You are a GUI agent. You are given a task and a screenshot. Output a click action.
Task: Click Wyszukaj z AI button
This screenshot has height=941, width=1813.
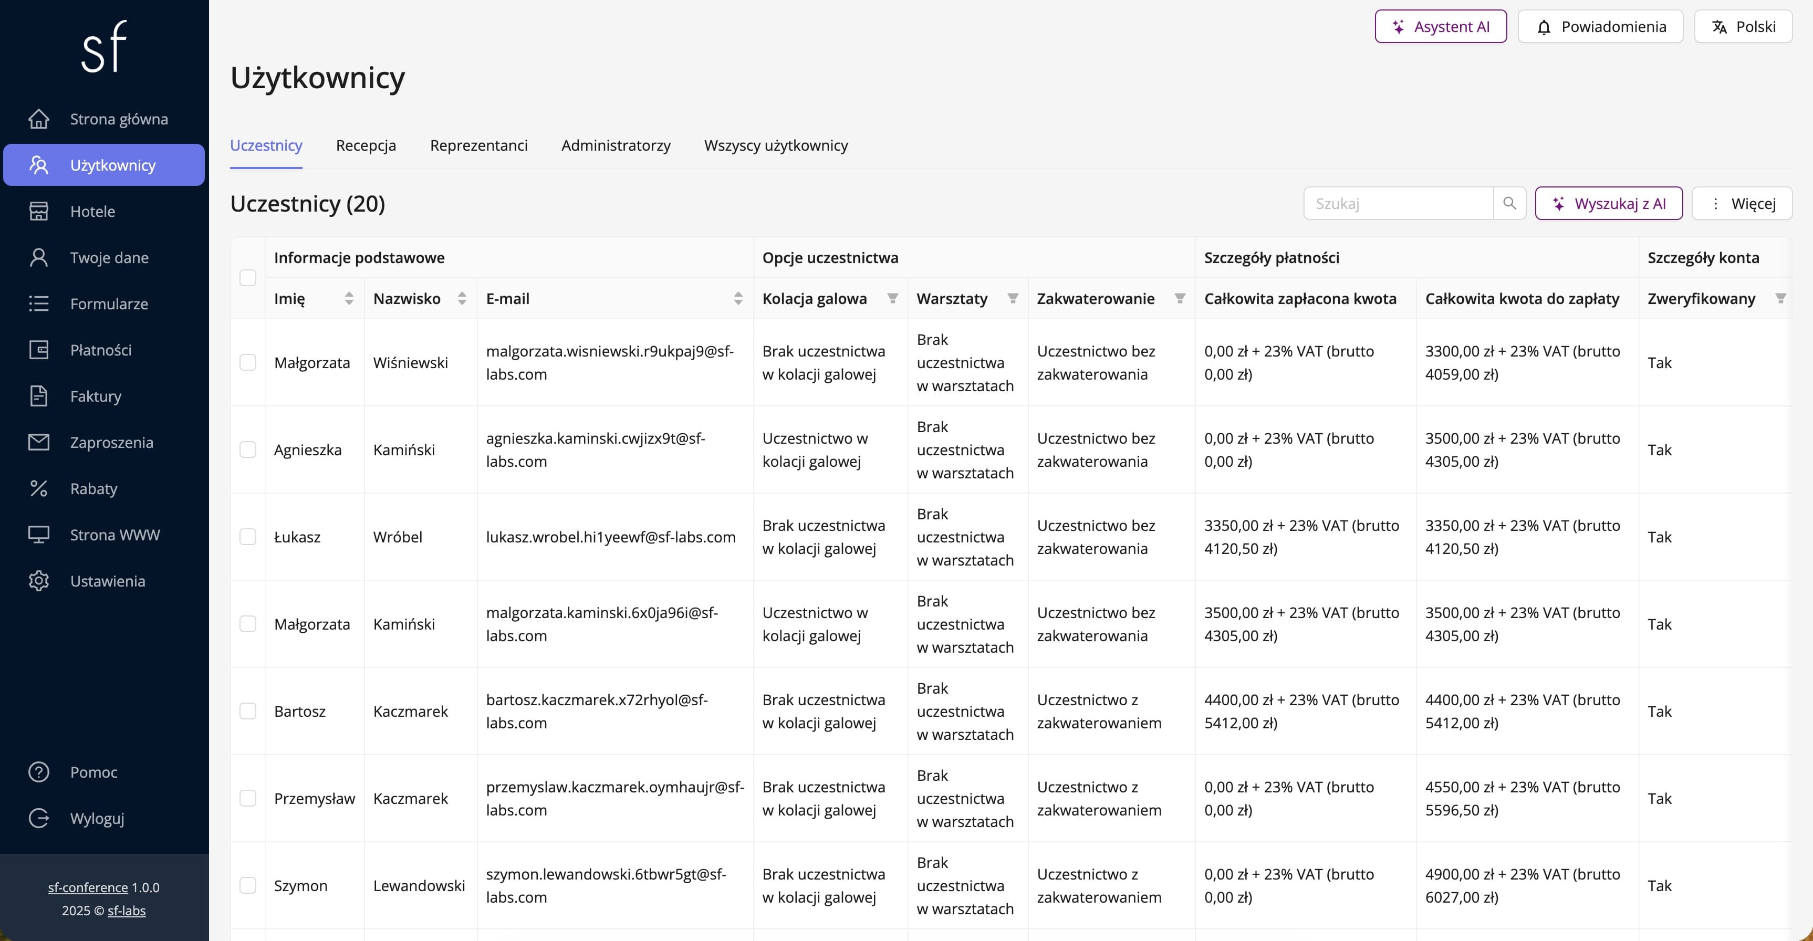(1608, 203)
